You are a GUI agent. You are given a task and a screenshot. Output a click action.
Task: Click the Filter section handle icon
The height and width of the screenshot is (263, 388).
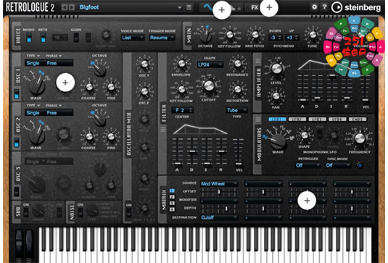click(x=163, y=129)
